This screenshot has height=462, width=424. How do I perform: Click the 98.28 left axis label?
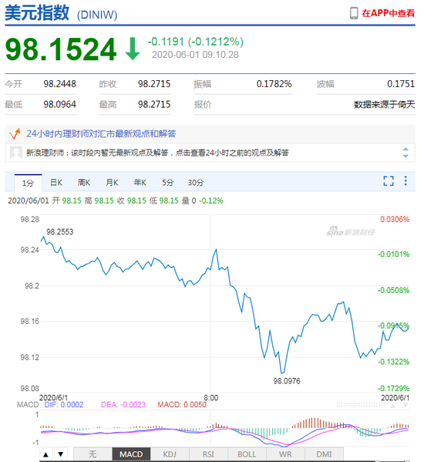coord(29,220)
